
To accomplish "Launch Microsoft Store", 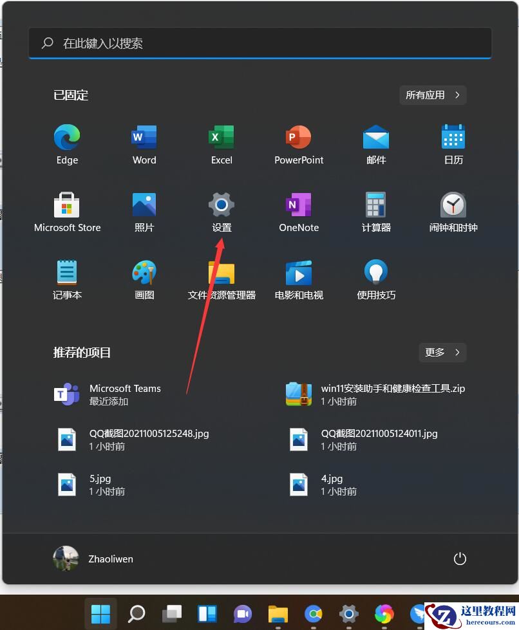I will [x=66, y=206].
